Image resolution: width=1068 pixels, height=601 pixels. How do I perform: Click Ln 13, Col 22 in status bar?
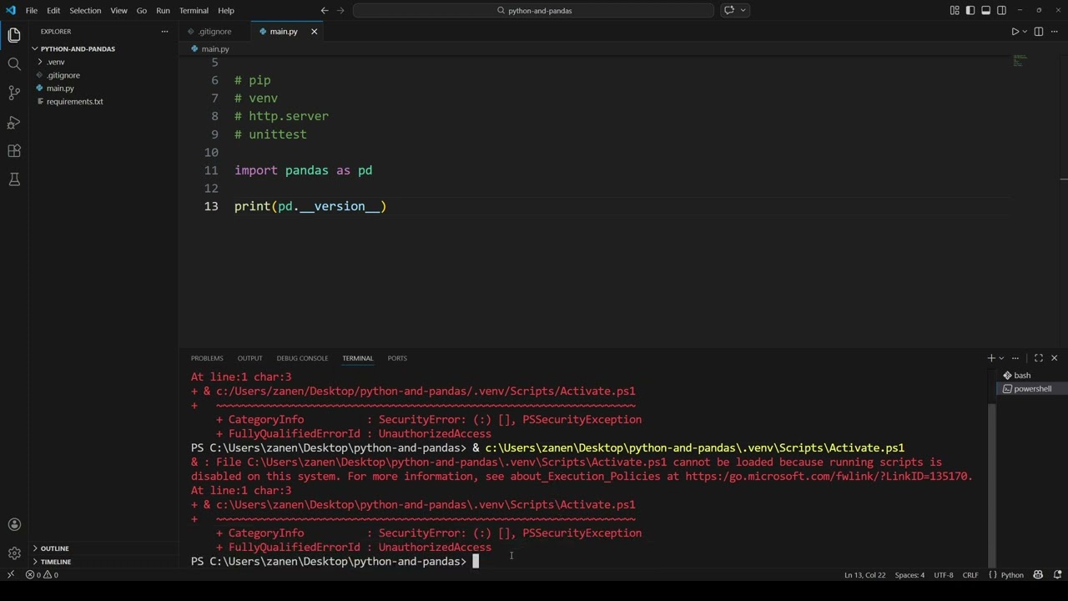865,574
